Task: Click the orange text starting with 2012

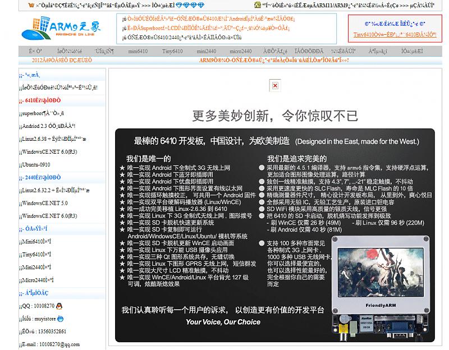Action: click(62, 60)
